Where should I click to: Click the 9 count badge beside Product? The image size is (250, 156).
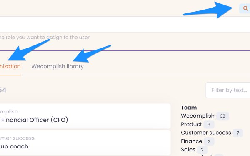[x=209, y=125]
